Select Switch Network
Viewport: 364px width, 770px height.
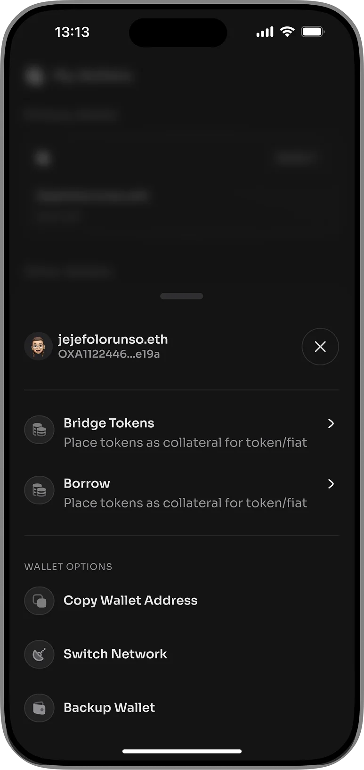click(181, 654)
